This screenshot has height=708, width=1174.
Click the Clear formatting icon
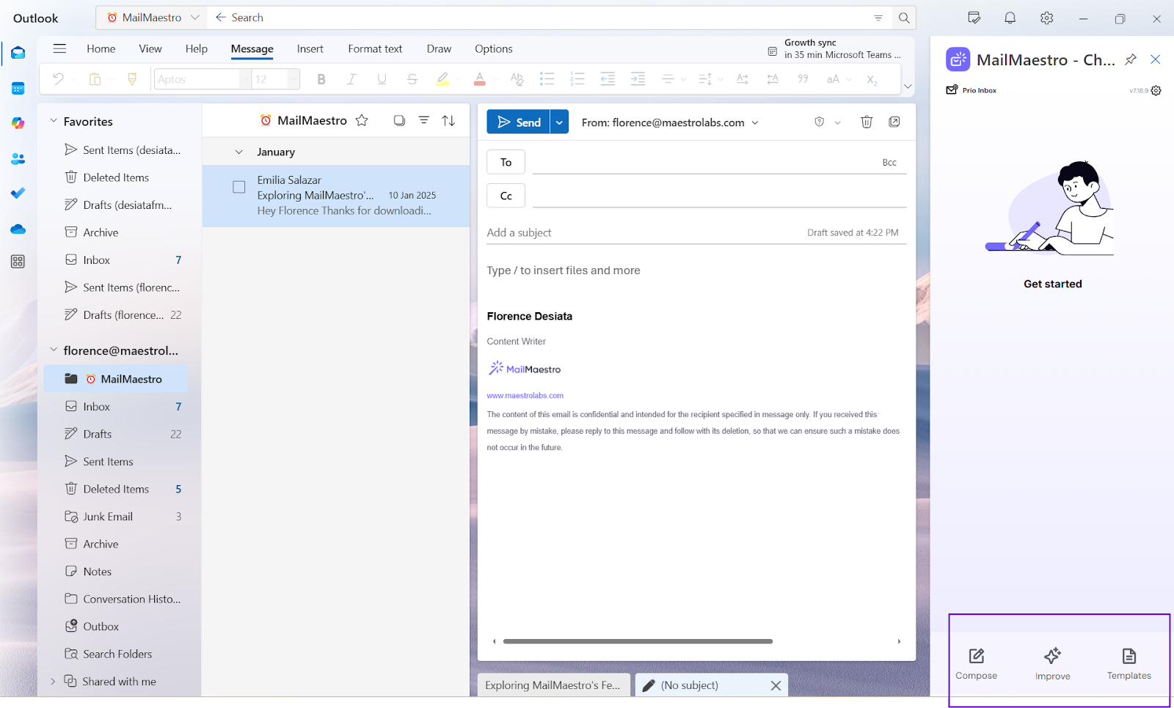click(x=517, y=79)
